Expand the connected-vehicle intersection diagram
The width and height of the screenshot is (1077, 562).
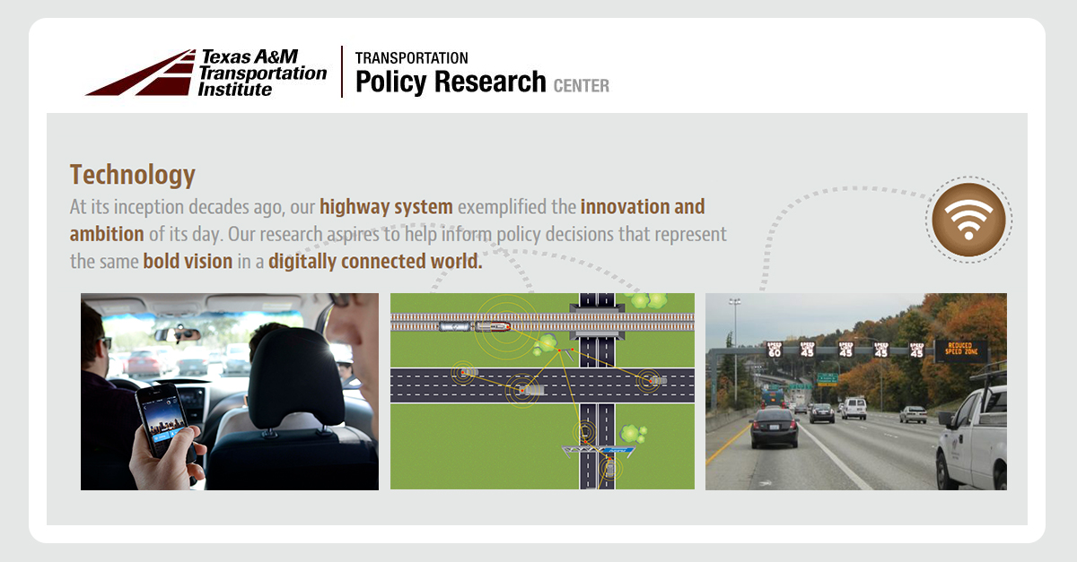tap(543, 390)
